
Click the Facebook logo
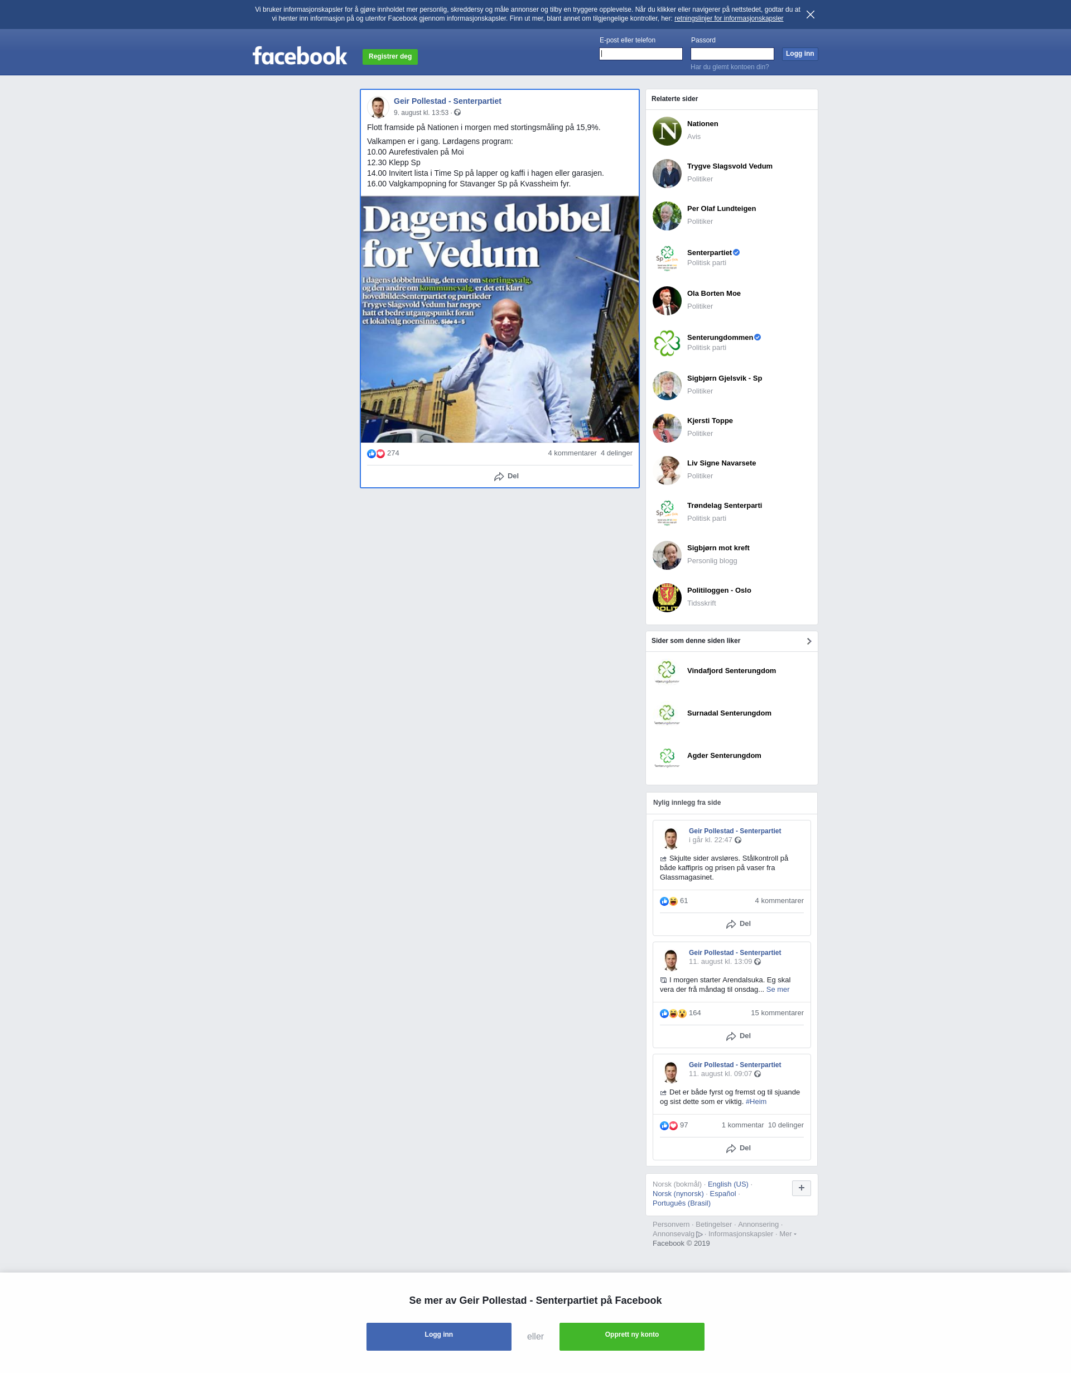click(300, 56)
